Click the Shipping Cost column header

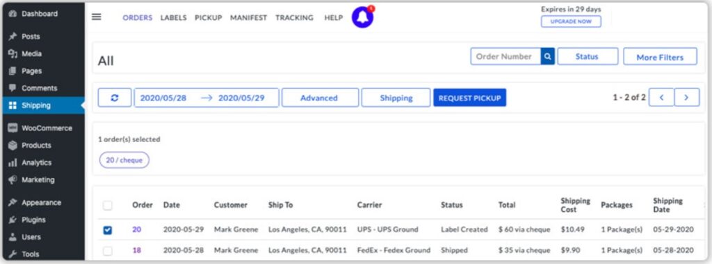click(x=575, y=204)
